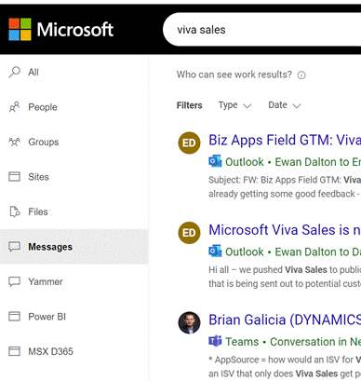The width and height of the screenshot is (361, 381).
Task: Click the Messages chat bubble icon
Action: [x=14, y=247]
